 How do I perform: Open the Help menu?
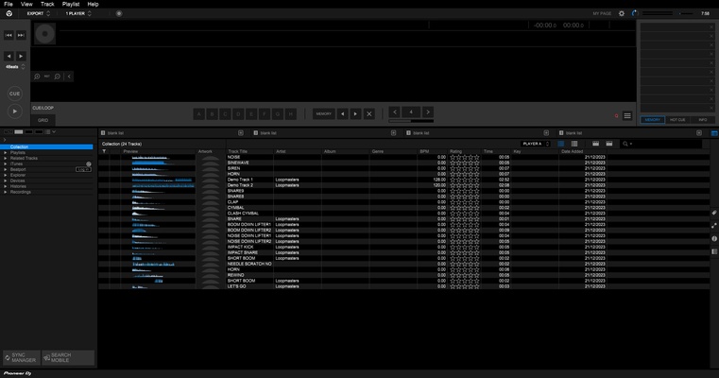click(x=93, y=4)
